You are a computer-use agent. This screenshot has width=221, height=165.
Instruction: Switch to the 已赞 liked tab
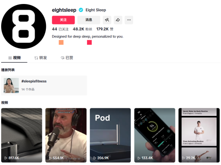[67, 58]
